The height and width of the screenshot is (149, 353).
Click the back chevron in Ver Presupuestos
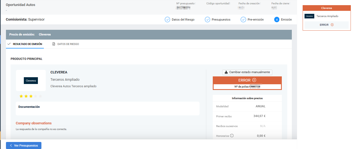pos(11,145)
